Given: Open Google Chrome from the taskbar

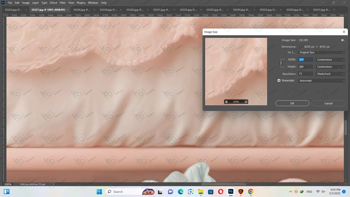Looking at the screenshot, I should tap(251, 192).
